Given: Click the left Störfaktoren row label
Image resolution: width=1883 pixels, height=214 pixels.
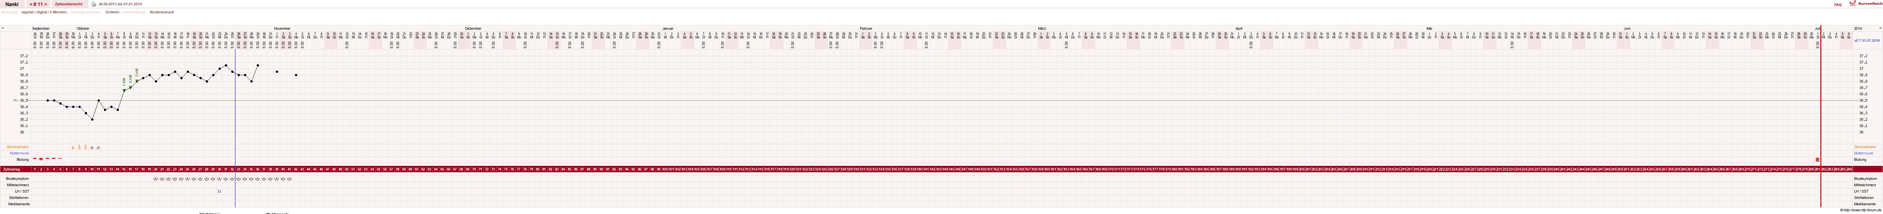Looking at the screenshot, I should (19, 197).
